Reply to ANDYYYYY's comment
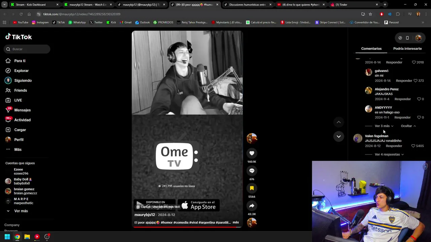 point(402,118)
